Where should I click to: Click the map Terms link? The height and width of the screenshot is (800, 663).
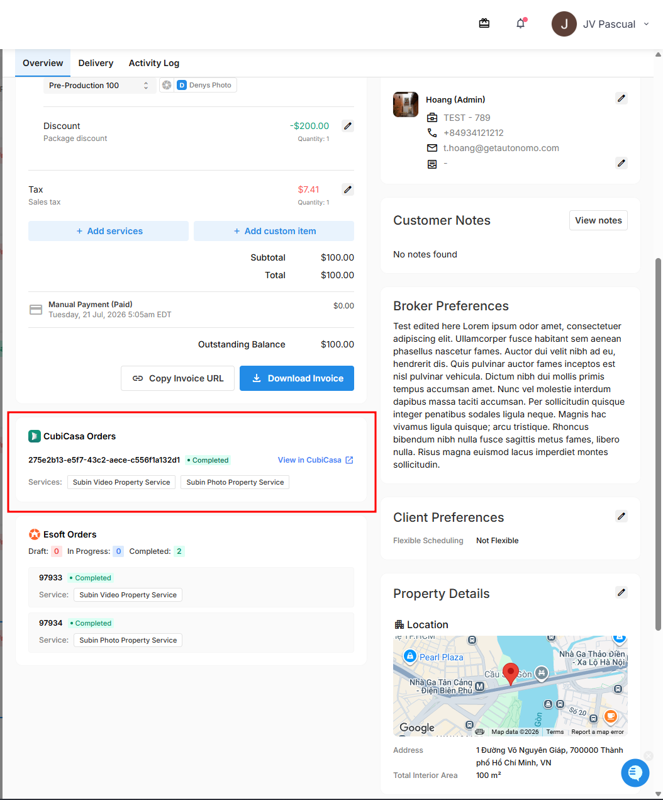click(x=555, y=732)
